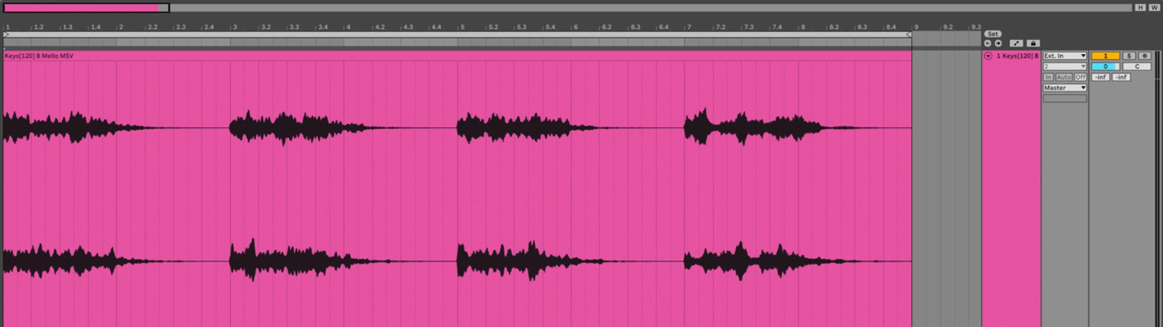The height and width of the screenshot is (327, 1163).
Task: Set monitoring to Off
Action: (1080, 77)
